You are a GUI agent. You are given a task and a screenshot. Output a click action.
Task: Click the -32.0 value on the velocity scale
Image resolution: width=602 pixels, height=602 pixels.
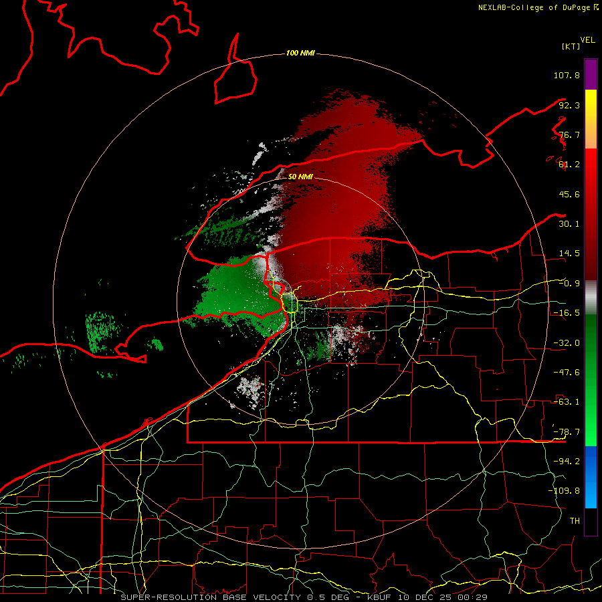click(x=567, y=343)
